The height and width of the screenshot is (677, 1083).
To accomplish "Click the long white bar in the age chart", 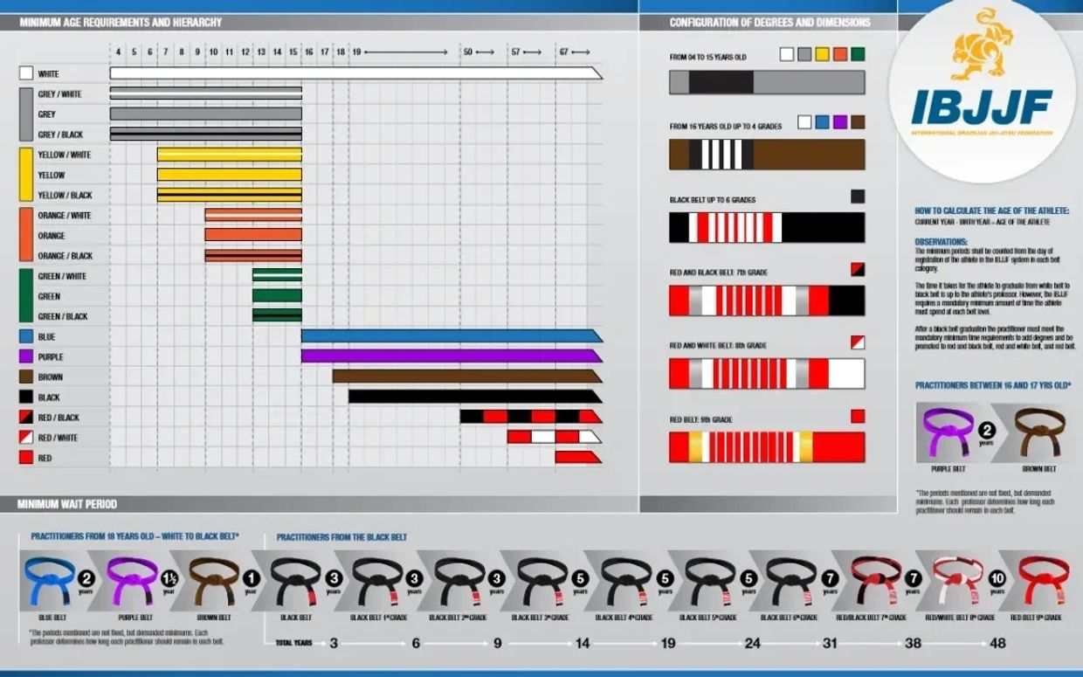I will click(x=355, y=74).
